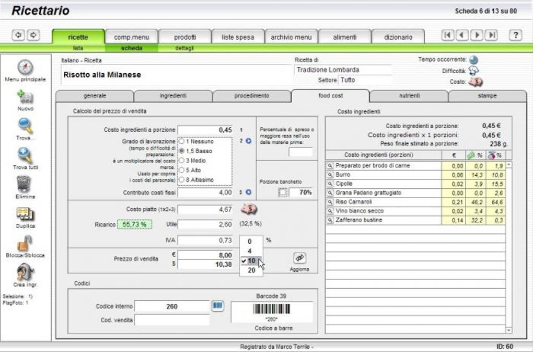This screenshot has height=352, width=533.
Task: Open the alimenti main tab
Action: (345, 37)
